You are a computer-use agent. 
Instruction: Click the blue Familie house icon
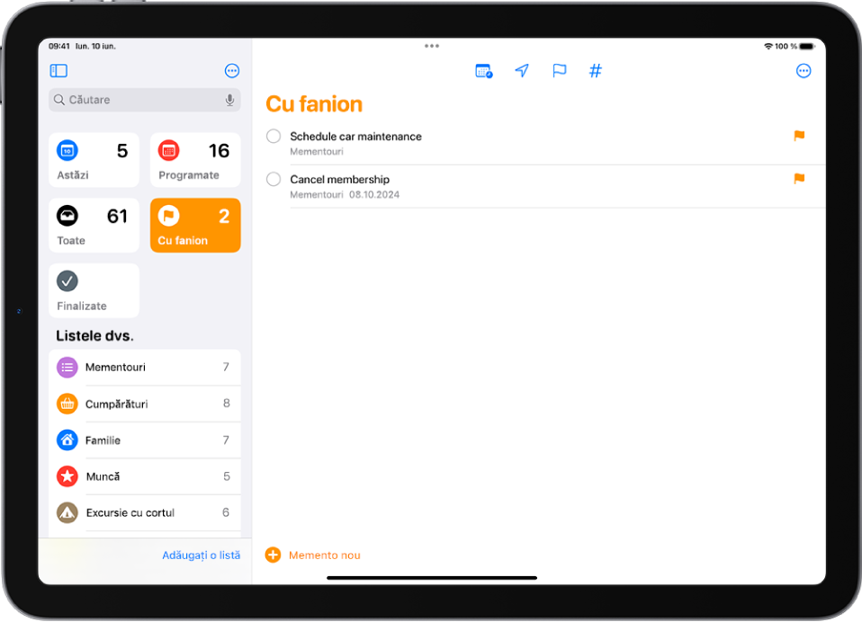click(x=67, y=440)
